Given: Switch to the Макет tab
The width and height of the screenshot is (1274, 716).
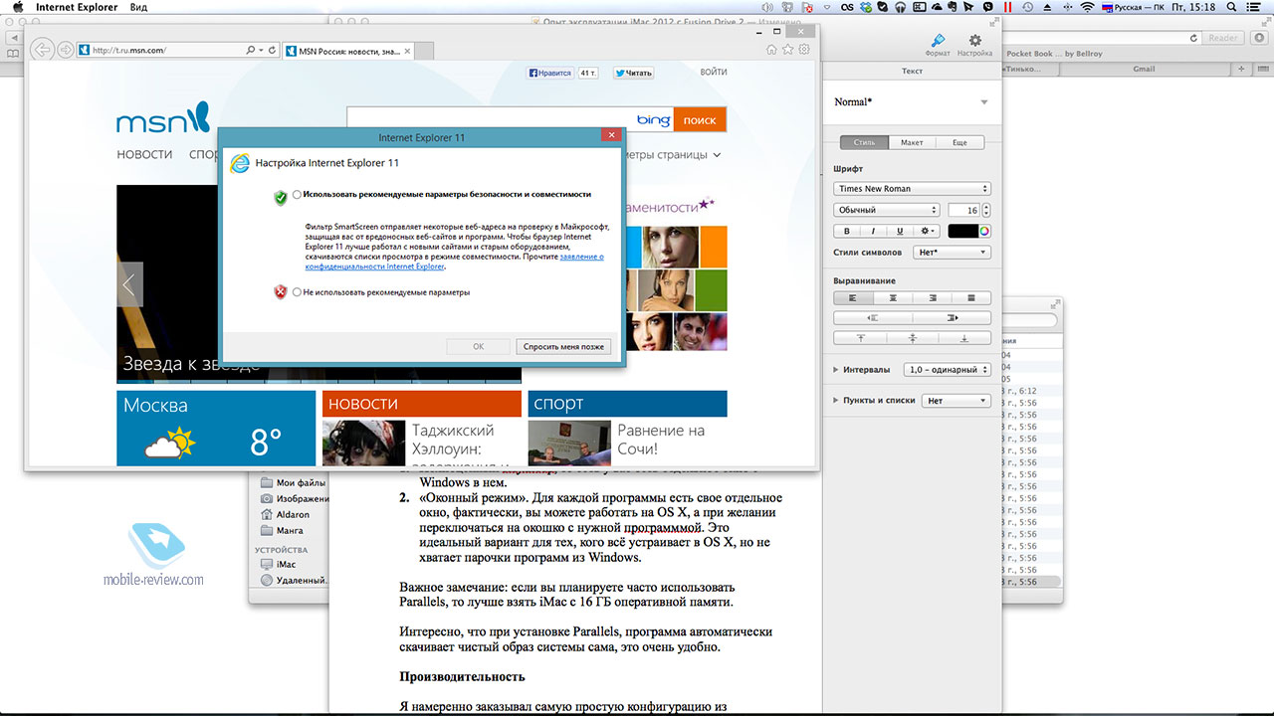Looking at the screenshot, I should (912, 142).
